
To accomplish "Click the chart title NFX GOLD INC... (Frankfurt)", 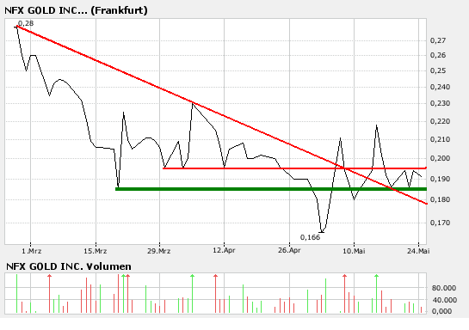I will coord(76,10).
